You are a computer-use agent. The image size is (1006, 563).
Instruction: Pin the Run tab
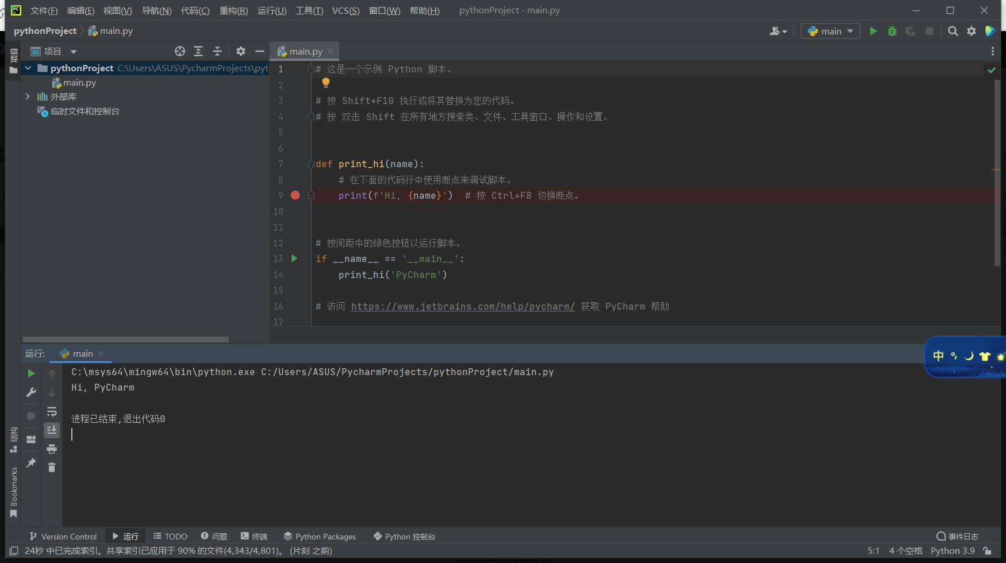(x=31, y=463)
